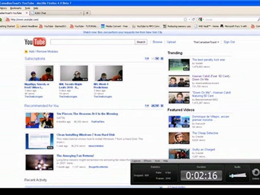Open The Cheap Detective featured video
The height and width of the screenshot is (195, 260).
[x=205, y=133]
